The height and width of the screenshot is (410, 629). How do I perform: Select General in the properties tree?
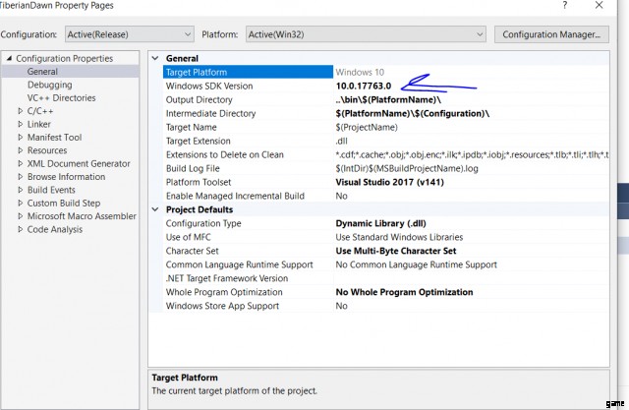[x=42, y=72]
